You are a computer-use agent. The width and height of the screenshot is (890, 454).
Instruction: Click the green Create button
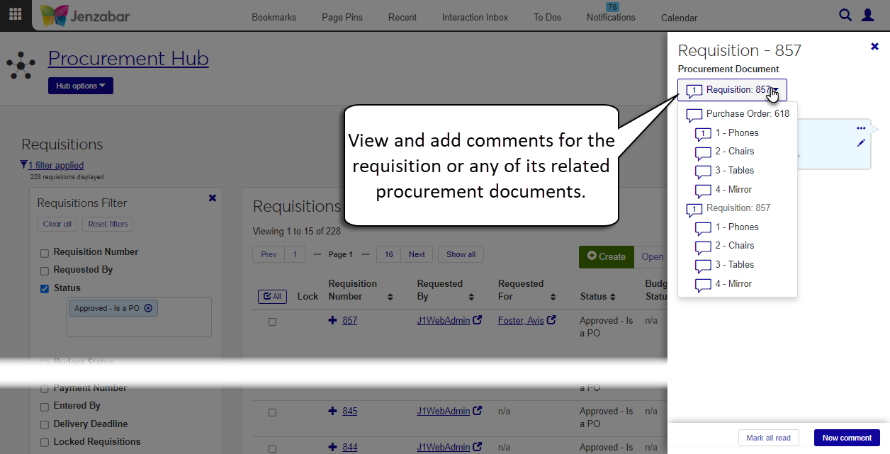coord(606,256)
